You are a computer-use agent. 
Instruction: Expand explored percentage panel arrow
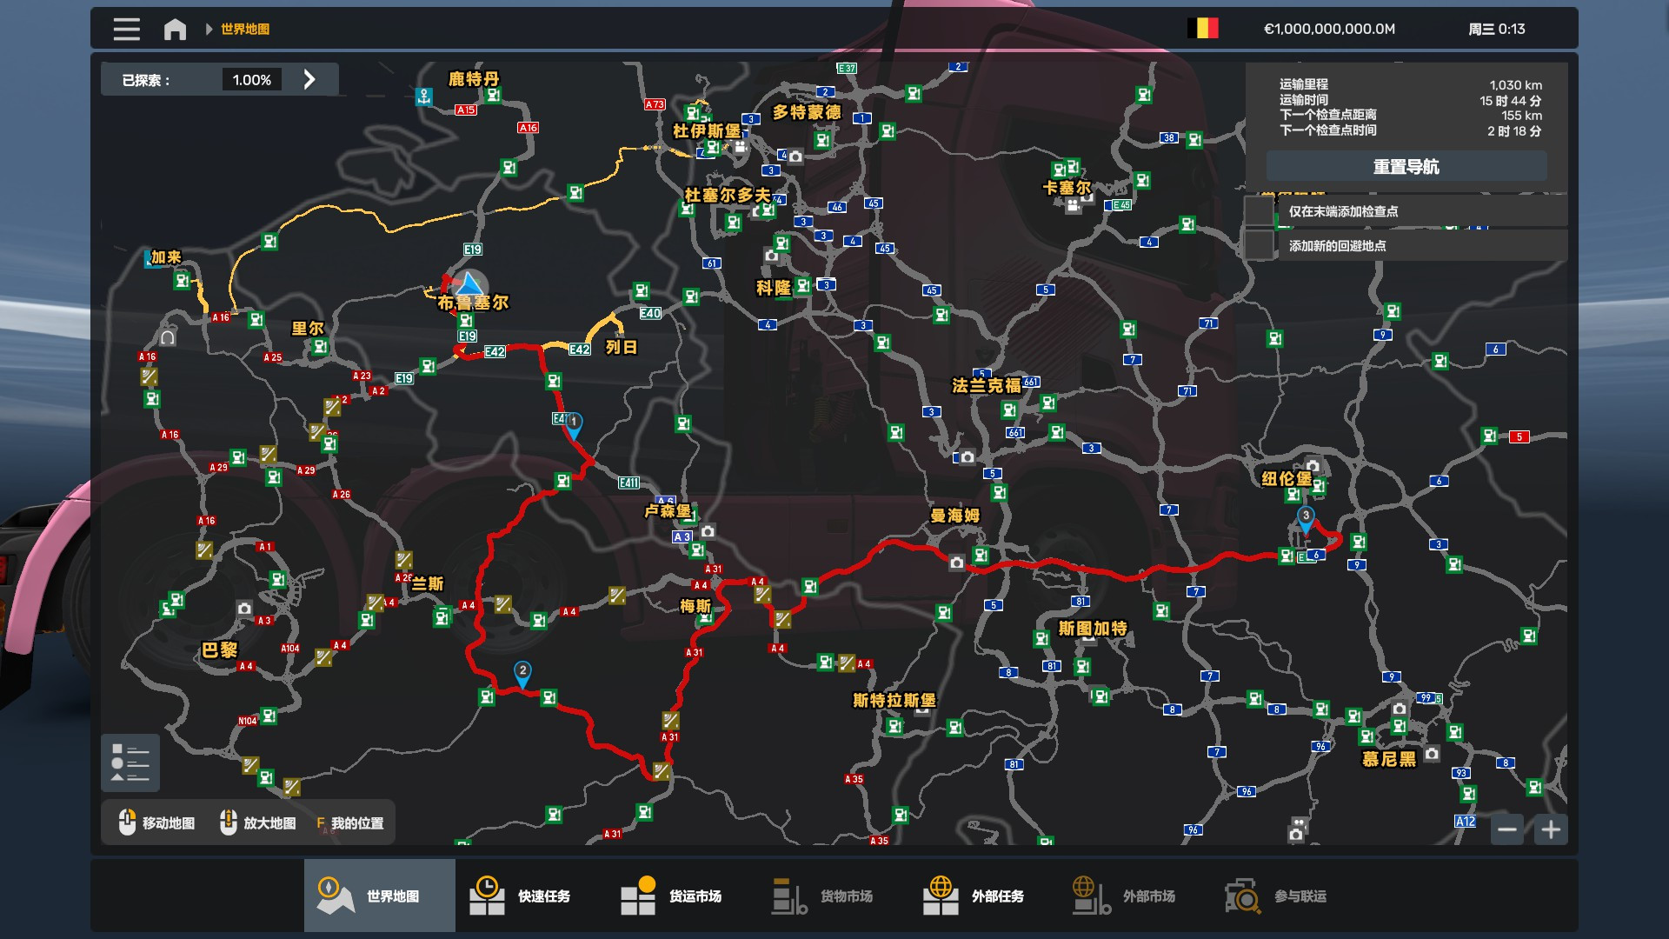point(309,80)
